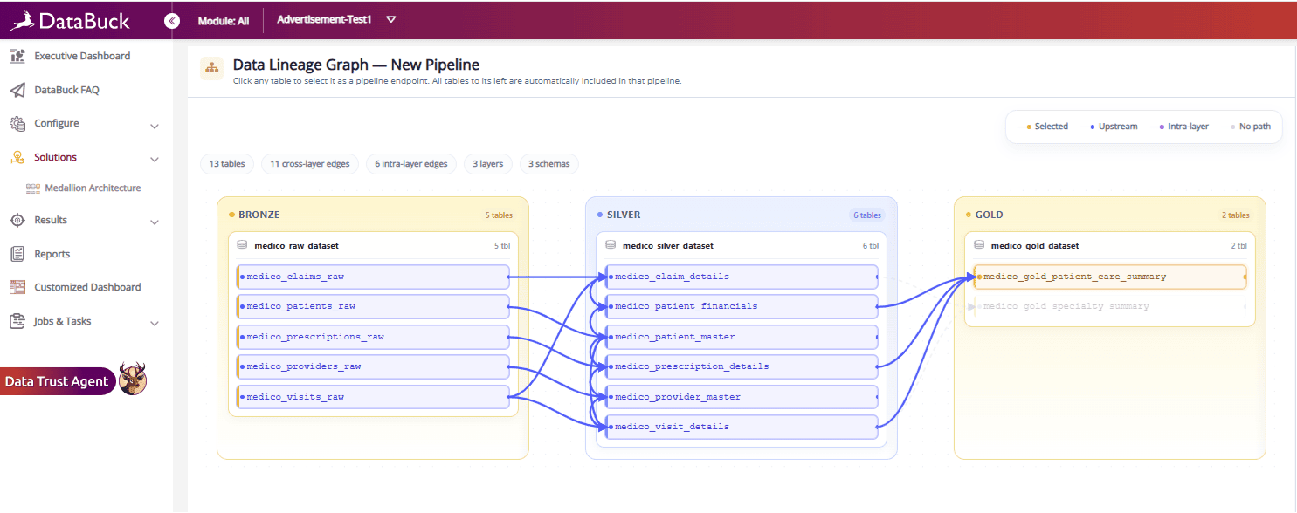The width and height of the screenshot is (1297, 513).
Task: Select the medico_gold_patient_care_summary node
Action: click(1110, 277)
